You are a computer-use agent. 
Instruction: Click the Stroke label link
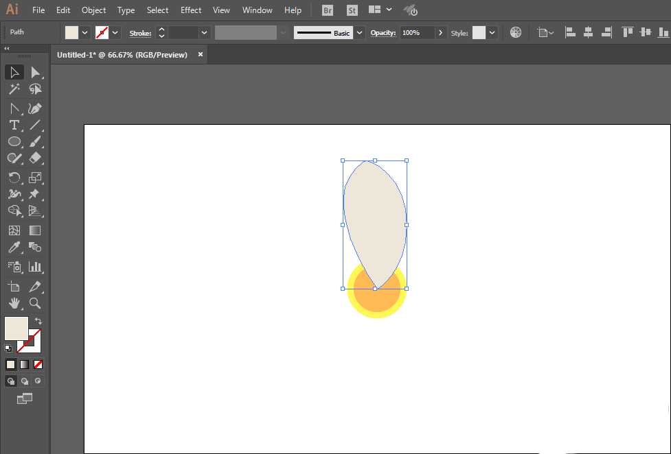pyautogui.click(x=140, y=33)
